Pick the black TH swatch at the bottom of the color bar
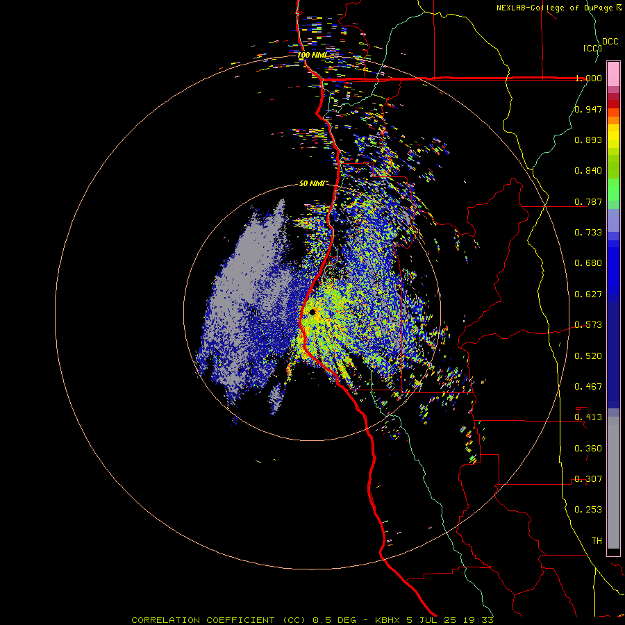The width and height of the screenshot is (625, 625). tap(613, 551)
